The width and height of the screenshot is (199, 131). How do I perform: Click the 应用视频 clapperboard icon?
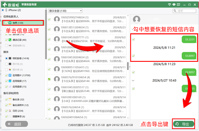point(10,81)
